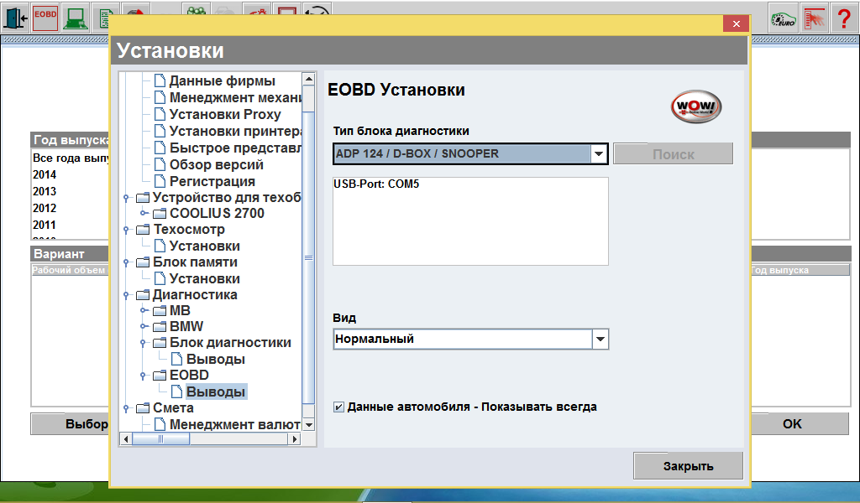Toggle 'Данные автомобиля - Показывать всегда' checkbox
The height and width of the screenshot is (503, 860).
tap(339, 407)
